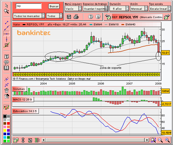Pick the yellow color swatch

pos(5,130)
